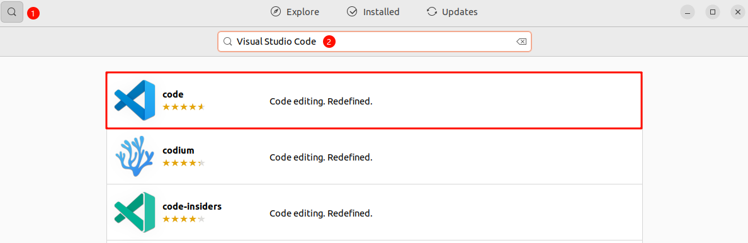Open the blue Visual Studio Code logo
Viewport: 748px width, 243px height.
click(x=135, y=100)
